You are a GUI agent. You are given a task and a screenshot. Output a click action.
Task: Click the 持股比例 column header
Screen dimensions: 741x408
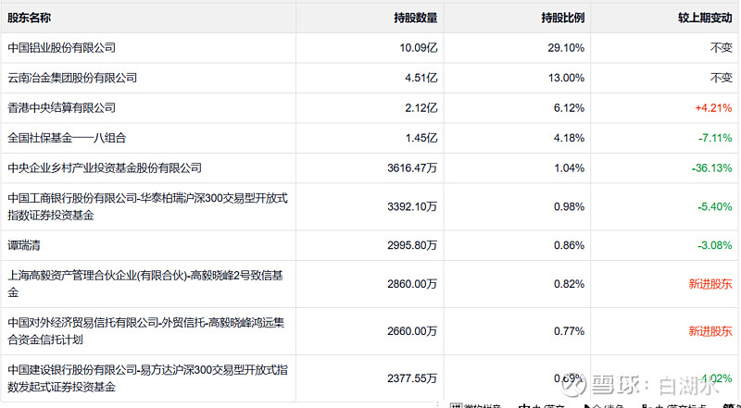click(563, 18)
